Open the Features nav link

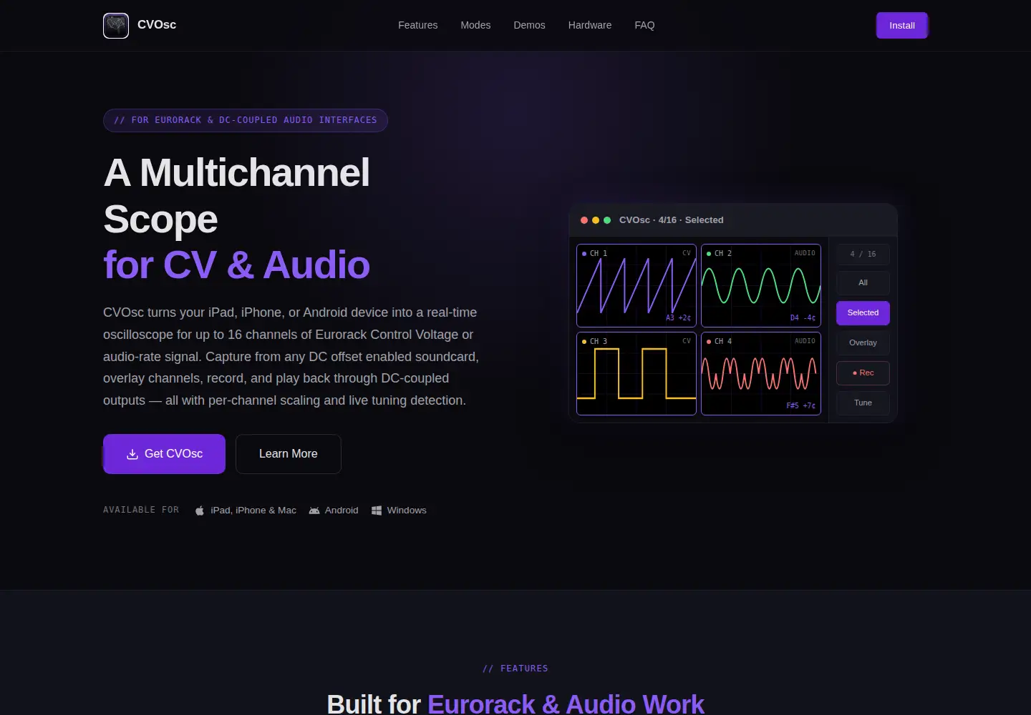pyautogui.click(x=417, y=25)
